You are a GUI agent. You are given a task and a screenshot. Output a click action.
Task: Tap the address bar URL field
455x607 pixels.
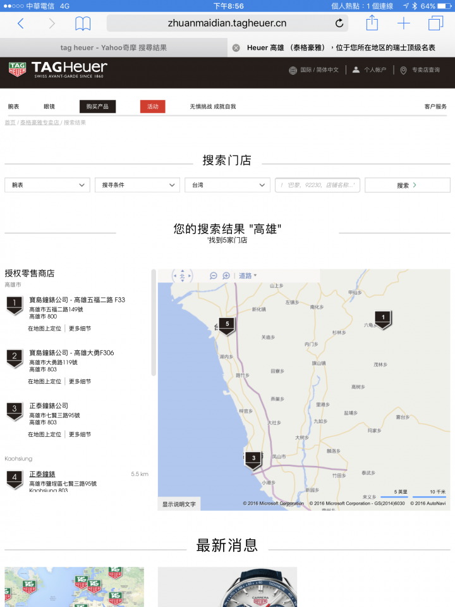pyautogui.click(x=227, y=23)
